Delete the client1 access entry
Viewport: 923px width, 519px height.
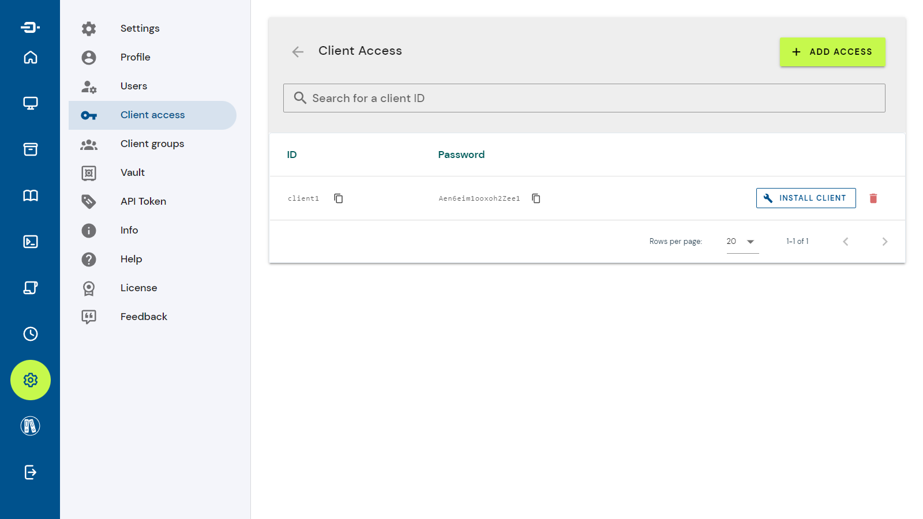click(873, 198)
